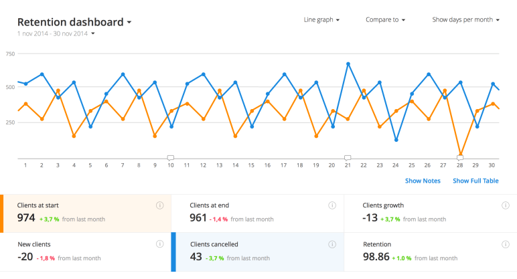Toggle the Clients at start metric card
Viewport: 517px width, 279px height.
86,213
